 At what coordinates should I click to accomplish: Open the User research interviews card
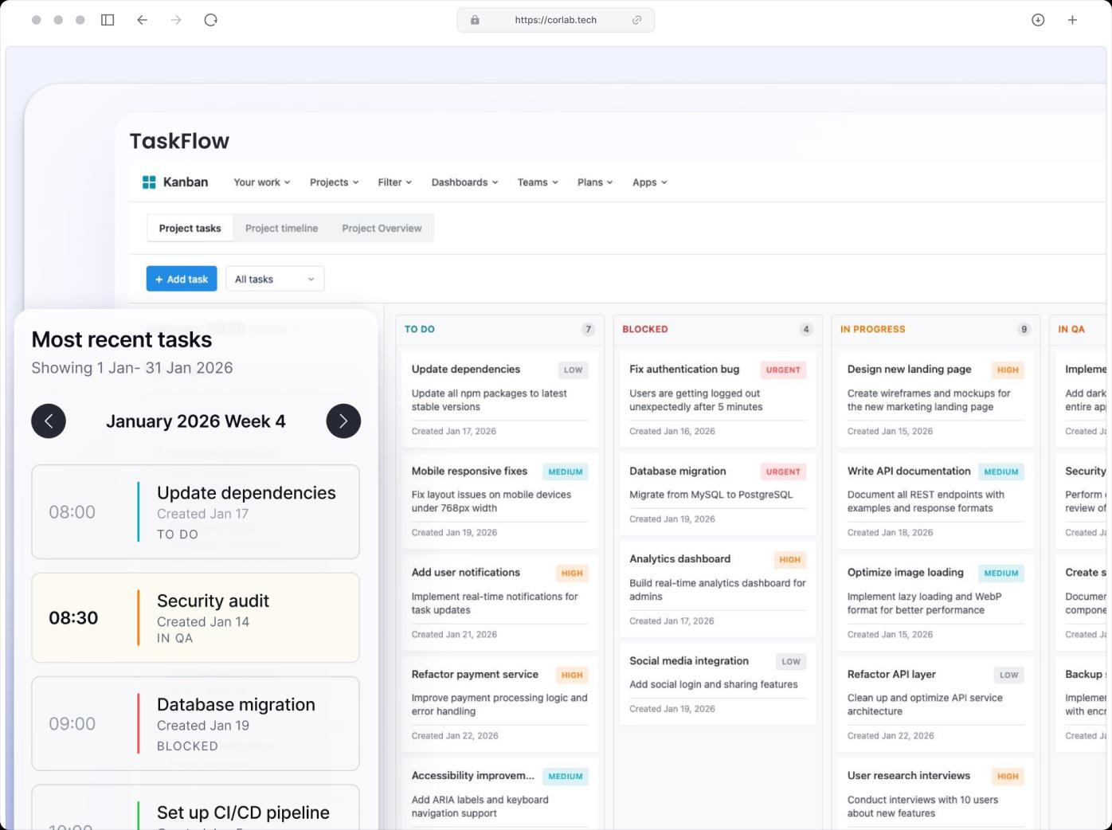[x=936, y=794]
